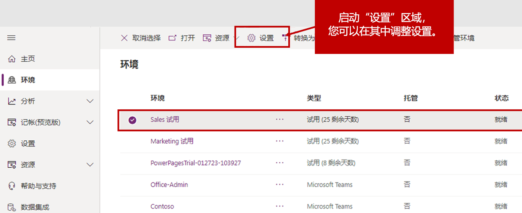The width and height of the screenshot is (522, 213).
Task: Click the X icon of 取消选择
Action: pyautogui.click(x=124, y=38)
